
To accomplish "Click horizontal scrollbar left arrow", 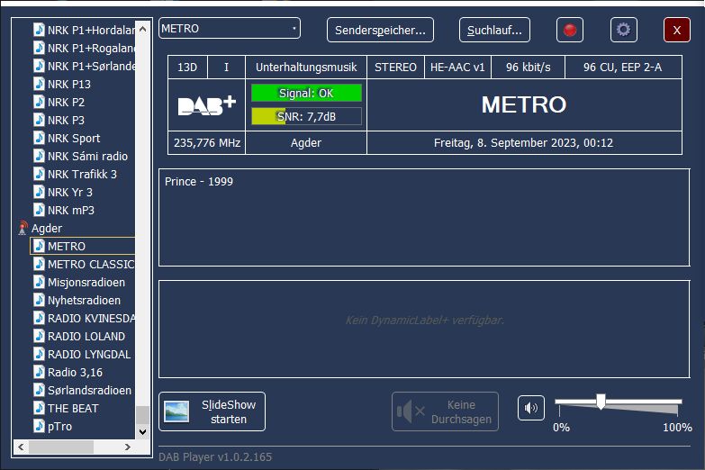I will coord(21,447).
